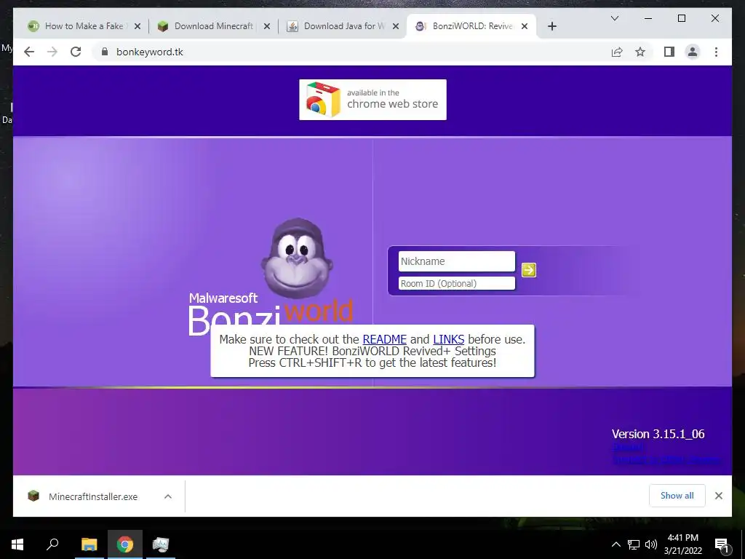Open the notification center icon

click(x=722, y=544)
